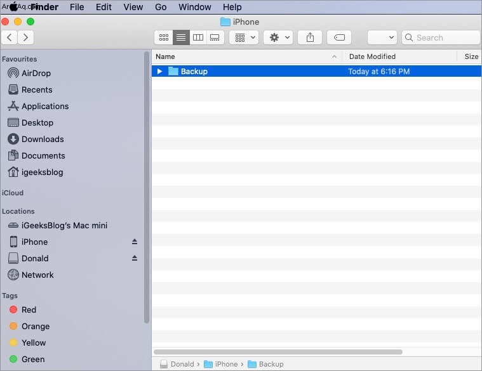Click the Share toolbar button
The width and height of the screenshot is (482, 371).
[x=310, y=37]
